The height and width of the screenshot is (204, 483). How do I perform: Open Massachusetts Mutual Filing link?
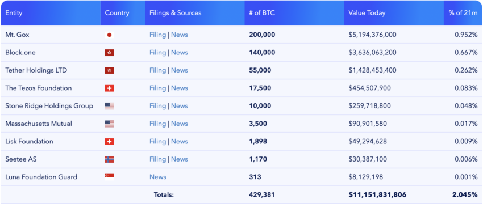158,124
